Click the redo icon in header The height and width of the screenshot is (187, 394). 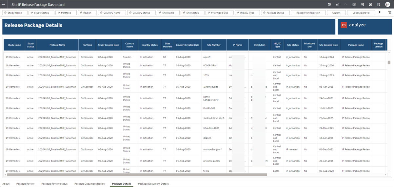[346, 5]
